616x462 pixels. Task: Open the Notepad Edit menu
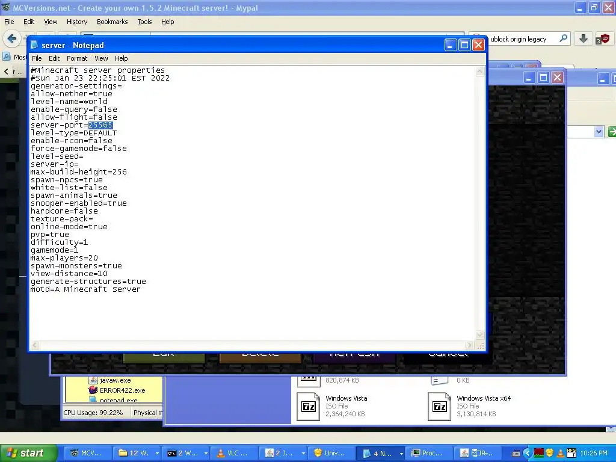(x=54, y=58)
